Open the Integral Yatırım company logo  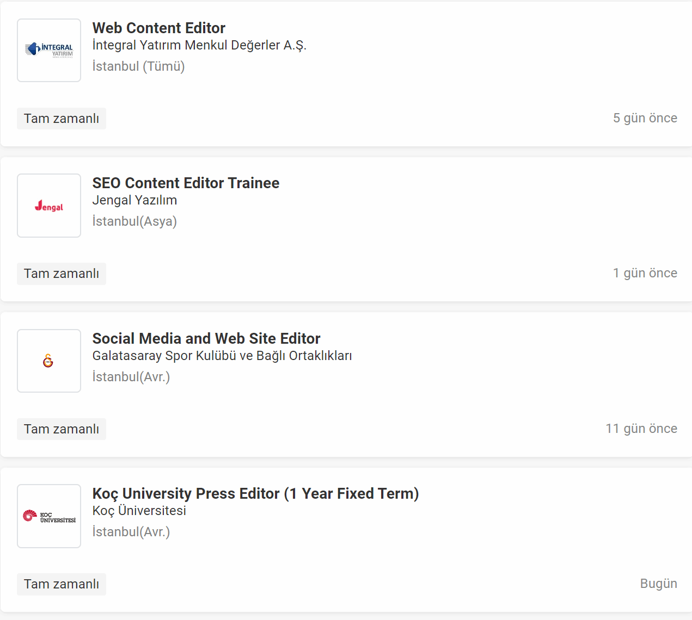tap(49, 51)
